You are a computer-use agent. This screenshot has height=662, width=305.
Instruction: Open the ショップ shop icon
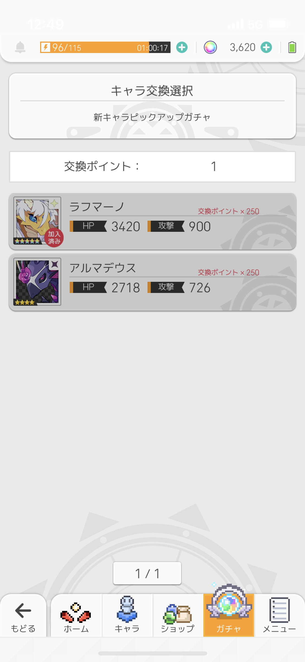[x=178, y=615]
